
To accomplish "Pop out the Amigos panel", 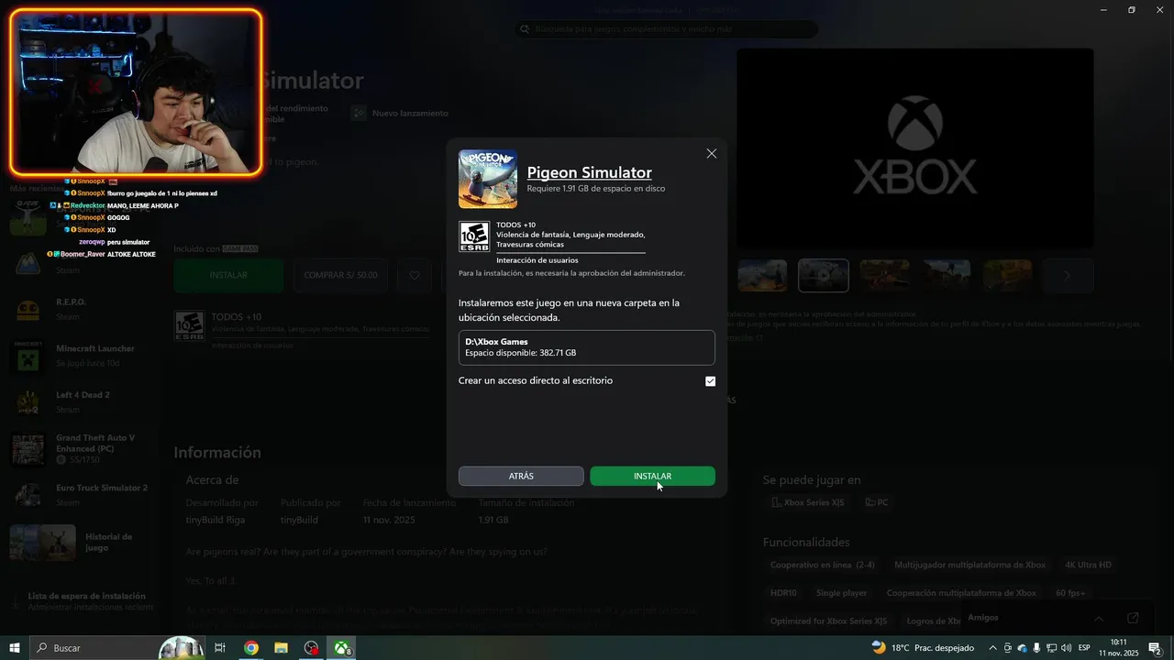I will [1133, 618].
